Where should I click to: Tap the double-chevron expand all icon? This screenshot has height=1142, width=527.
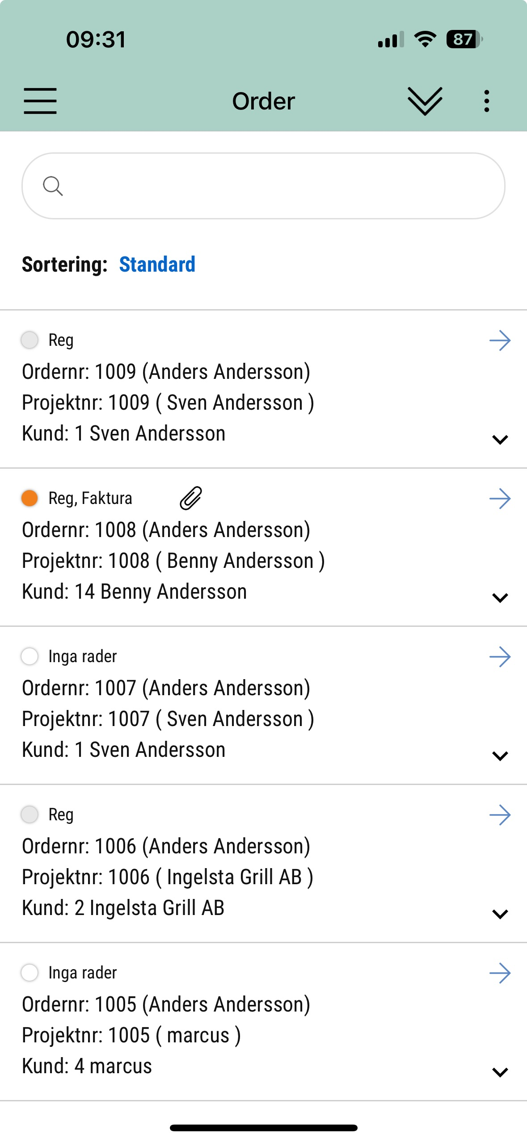425,101
